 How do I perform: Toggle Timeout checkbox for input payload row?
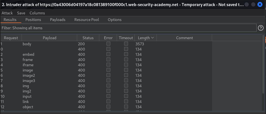point(126,96)
